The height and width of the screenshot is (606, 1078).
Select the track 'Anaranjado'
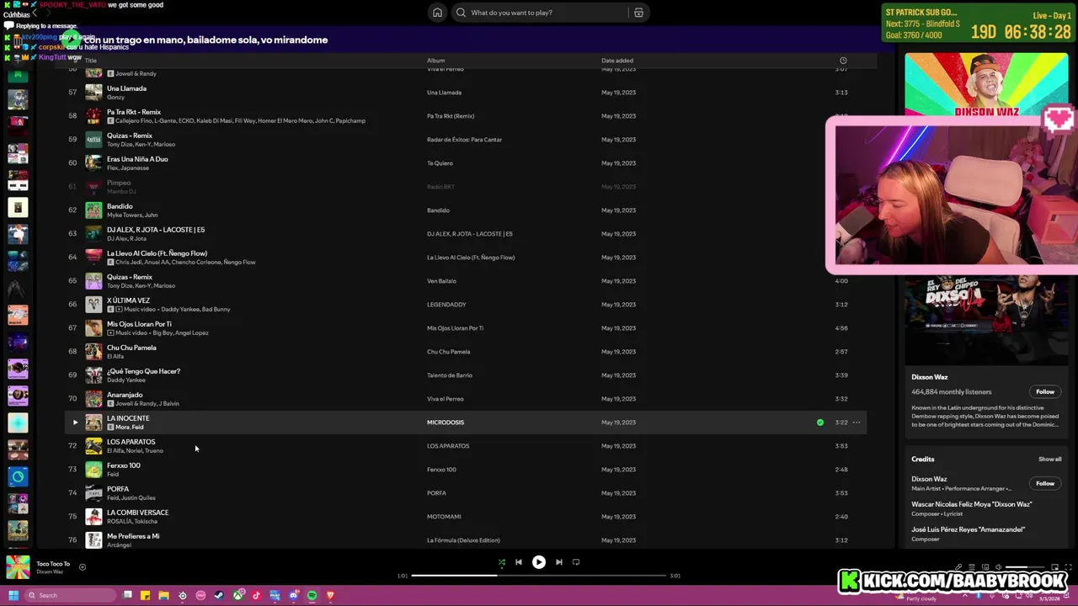point(125,395)
